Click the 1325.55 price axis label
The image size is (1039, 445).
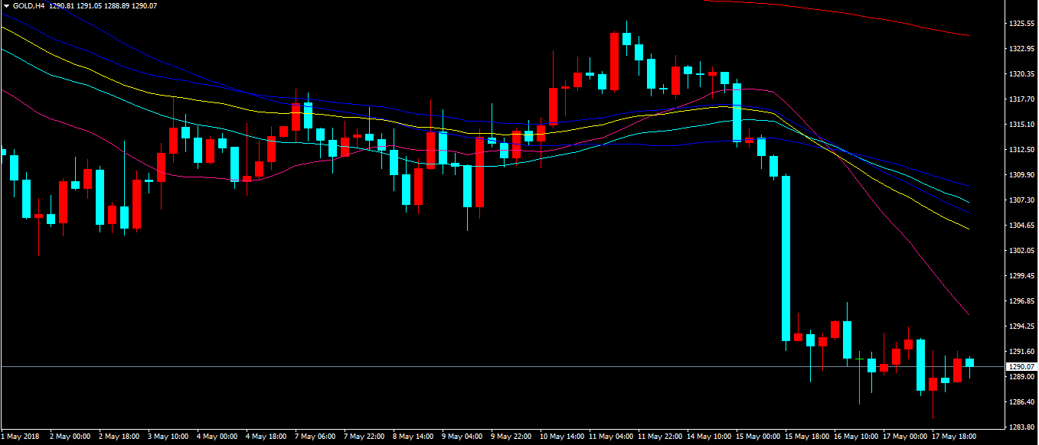click(1021, 24)
